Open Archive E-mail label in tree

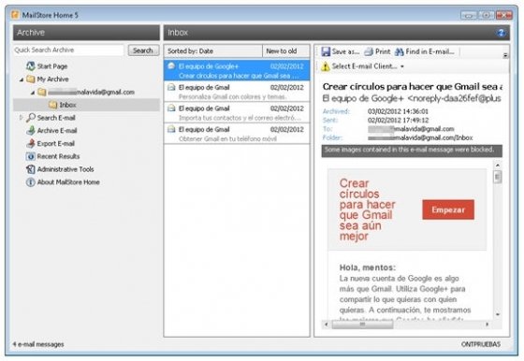(x=57, y=131)
